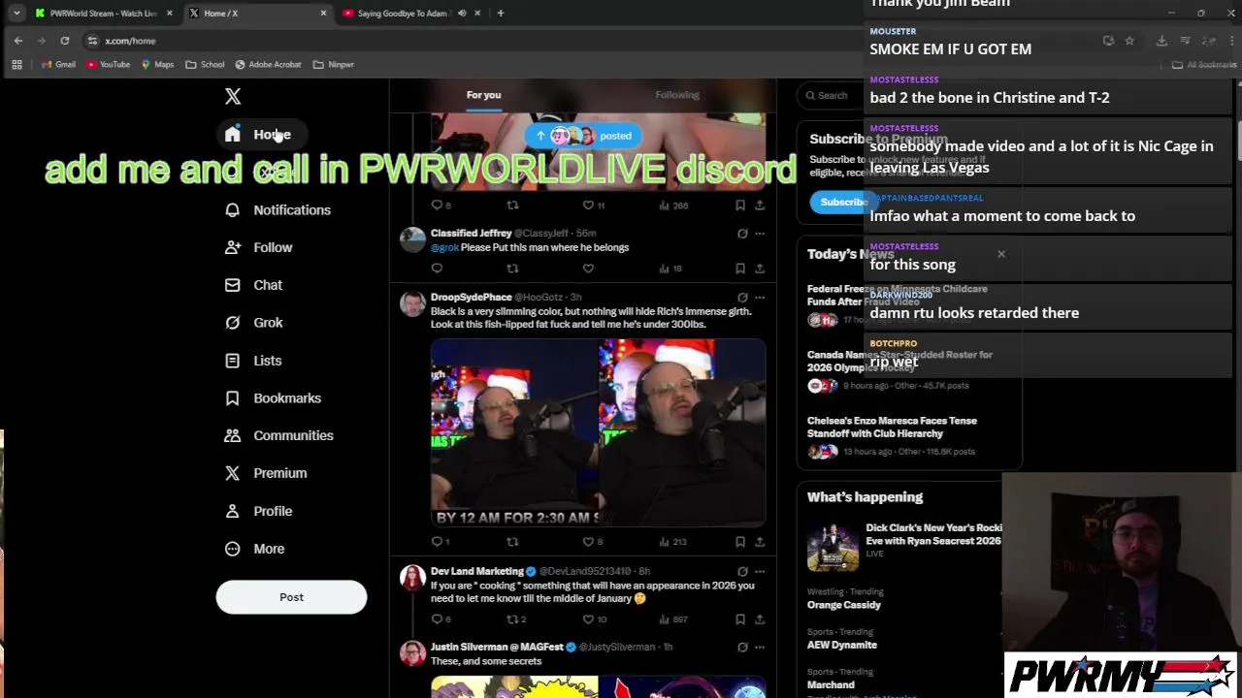This screenshot has width=1242, height=698.
Task: Ask Grok about Justin Silverman's post
Action: pyautogui.click(x=742, y=647)
